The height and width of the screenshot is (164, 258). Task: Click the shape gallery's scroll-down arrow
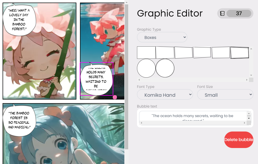[x=251, y=75]
